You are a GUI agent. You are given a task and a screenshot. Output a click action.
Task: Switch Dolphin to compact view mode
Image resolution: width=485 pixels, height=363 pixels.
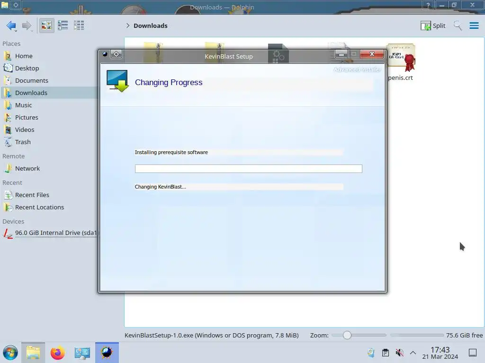coord(63,26)
